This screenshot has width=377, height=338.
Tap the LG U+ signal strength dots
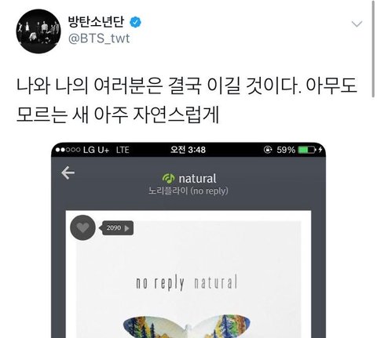68,150
